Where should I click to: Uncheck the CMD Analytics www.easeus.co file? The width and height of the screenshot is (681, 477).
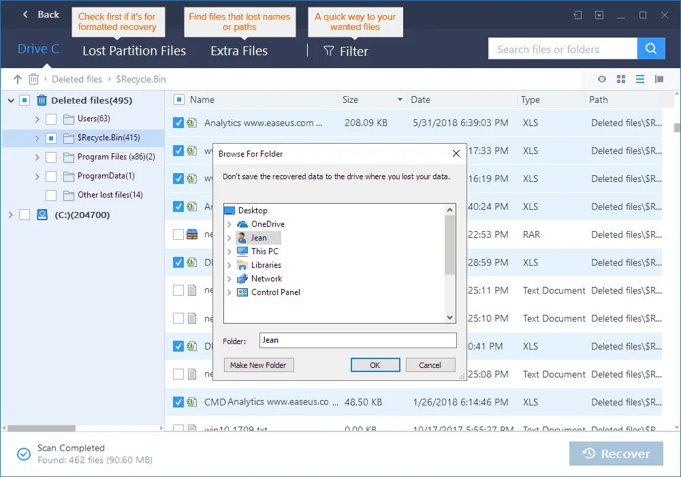tap(178, 402)
